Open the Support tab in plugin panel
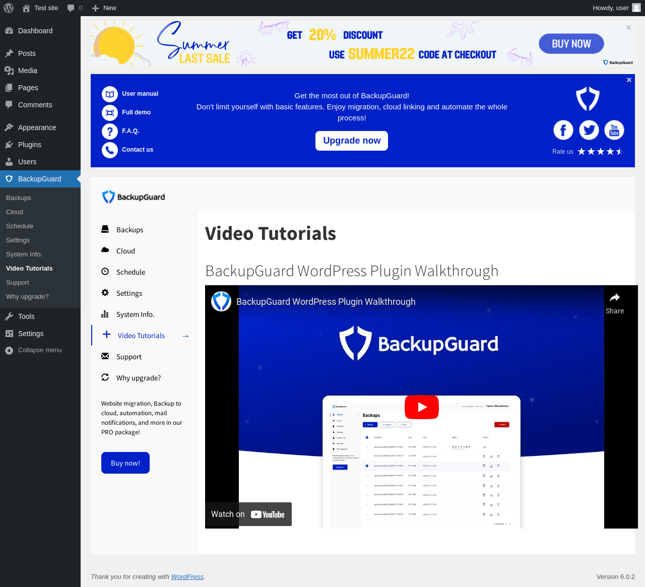 pyautogui.click(x=144, y=357)
